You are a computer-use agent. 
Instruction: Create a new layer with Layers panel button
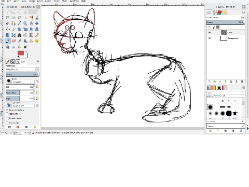209,82
